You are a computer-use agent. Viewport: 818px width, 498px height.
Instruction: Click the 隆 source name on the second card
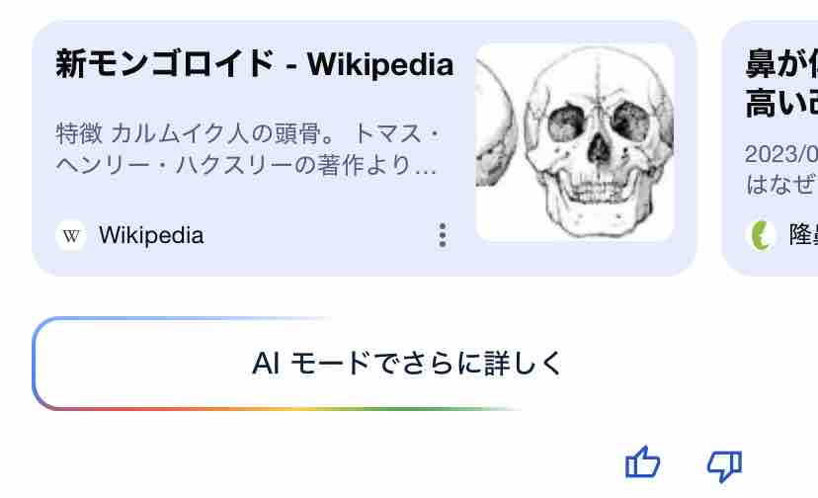coord(803,234)
